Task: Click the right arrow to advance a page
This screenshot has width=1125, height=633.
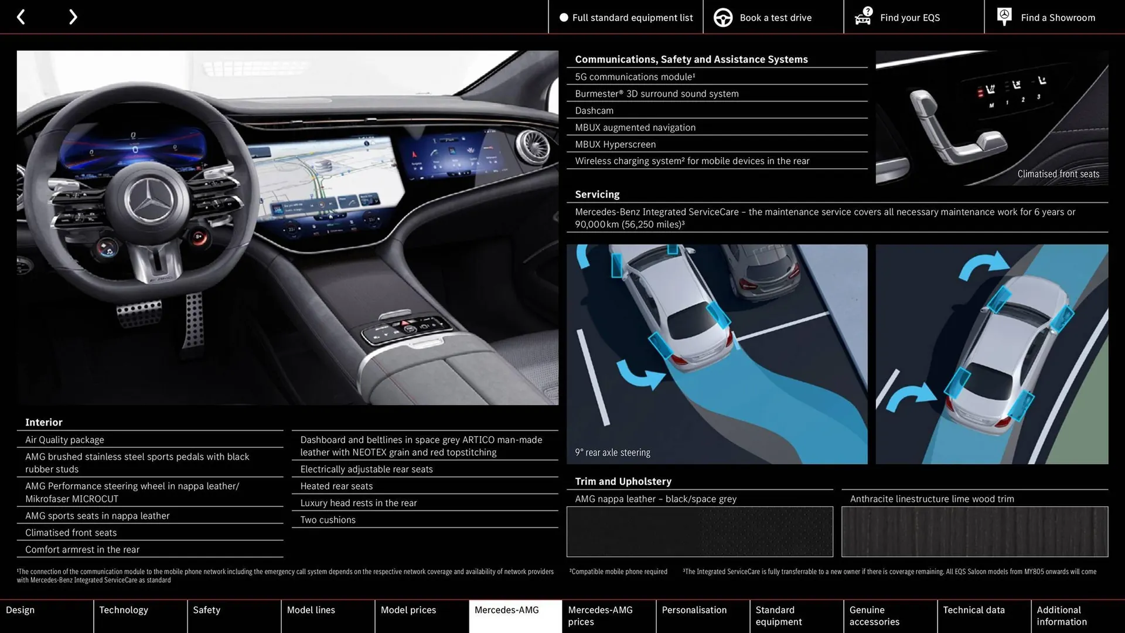Action: (x=73, y=16)
